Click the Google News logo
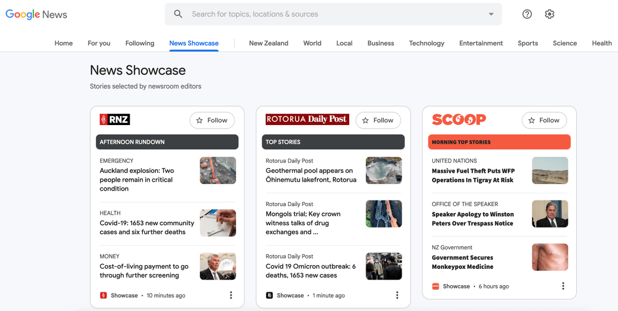The image size is (618, 311). 36,14
